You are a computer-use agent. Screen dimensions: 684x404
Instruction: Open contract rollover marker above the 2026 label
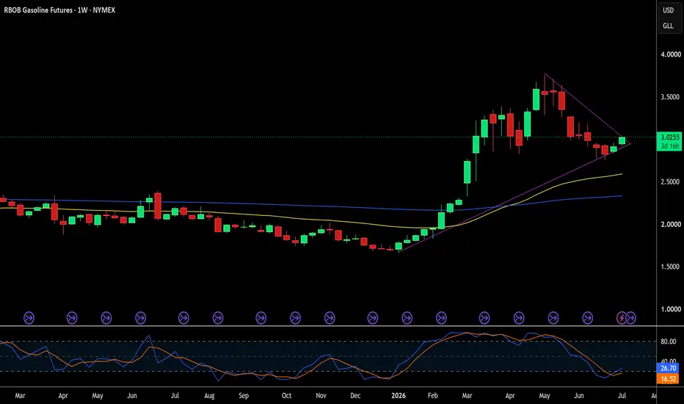coord(407,318)
